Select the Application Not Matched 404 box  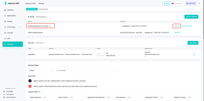99,97
